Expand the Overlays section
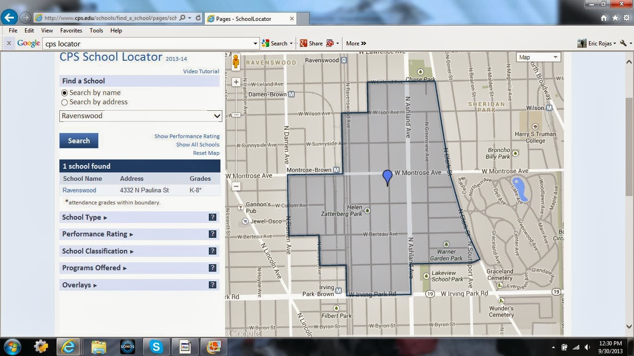Image resolution: width=634 pixels, height=356 pixels. (79, 285)
